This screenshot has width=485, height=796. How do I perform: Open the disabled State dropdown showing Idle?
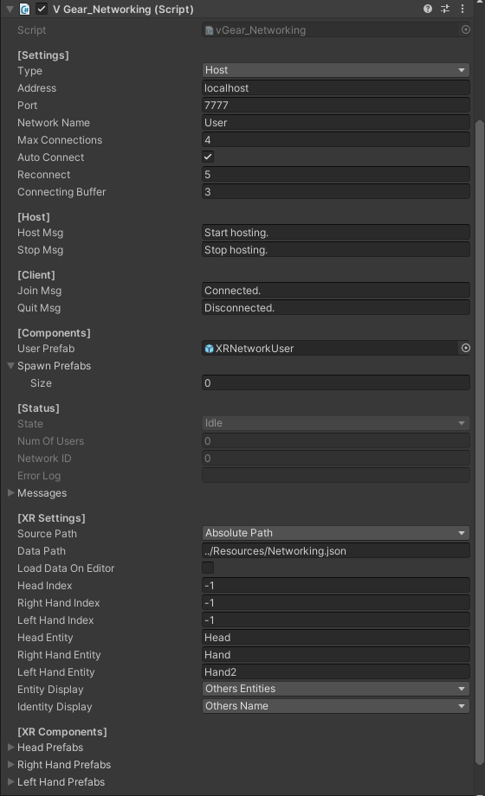(335, 423)
